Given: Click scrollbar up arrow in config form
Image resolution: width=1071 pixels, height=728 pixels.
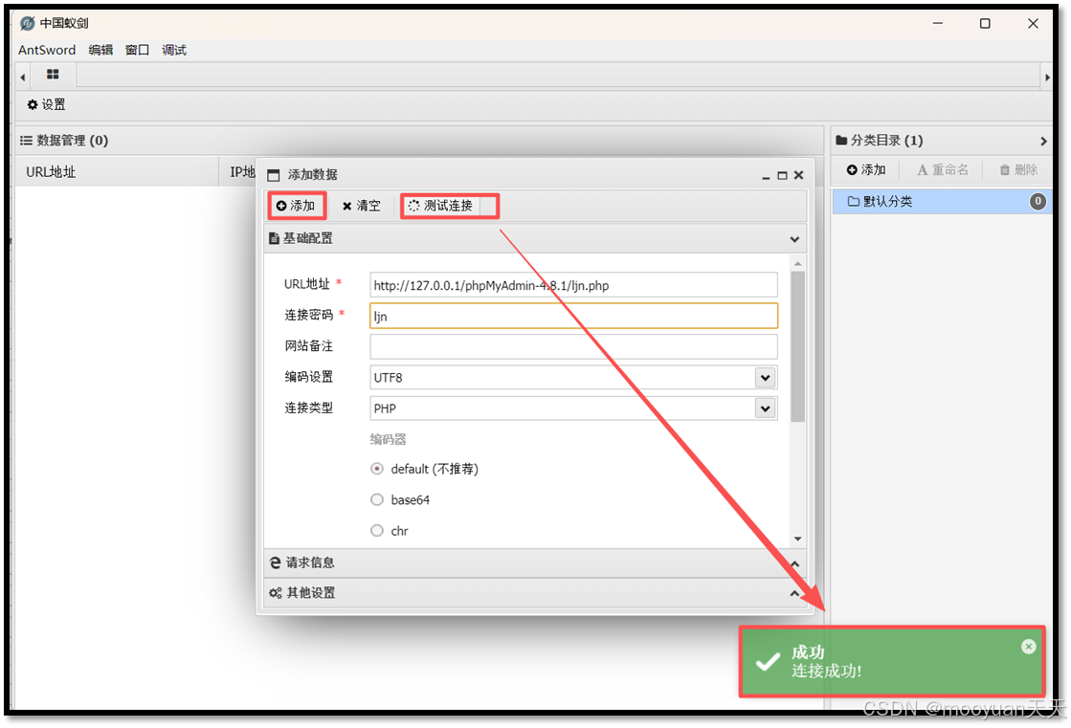Looking at the screenshot, I should pos(797,264).
